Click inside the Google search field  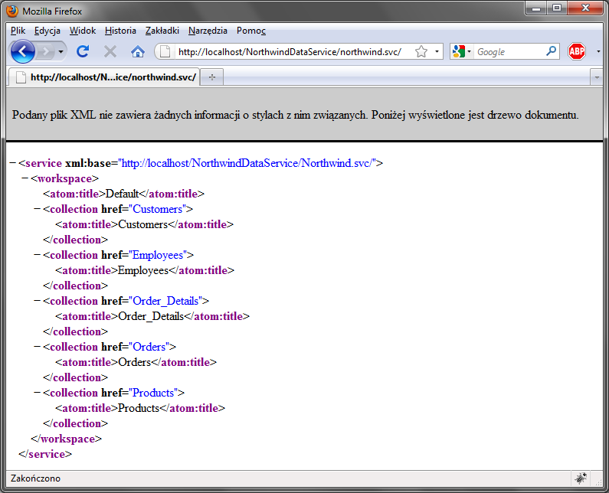[509, 51]
